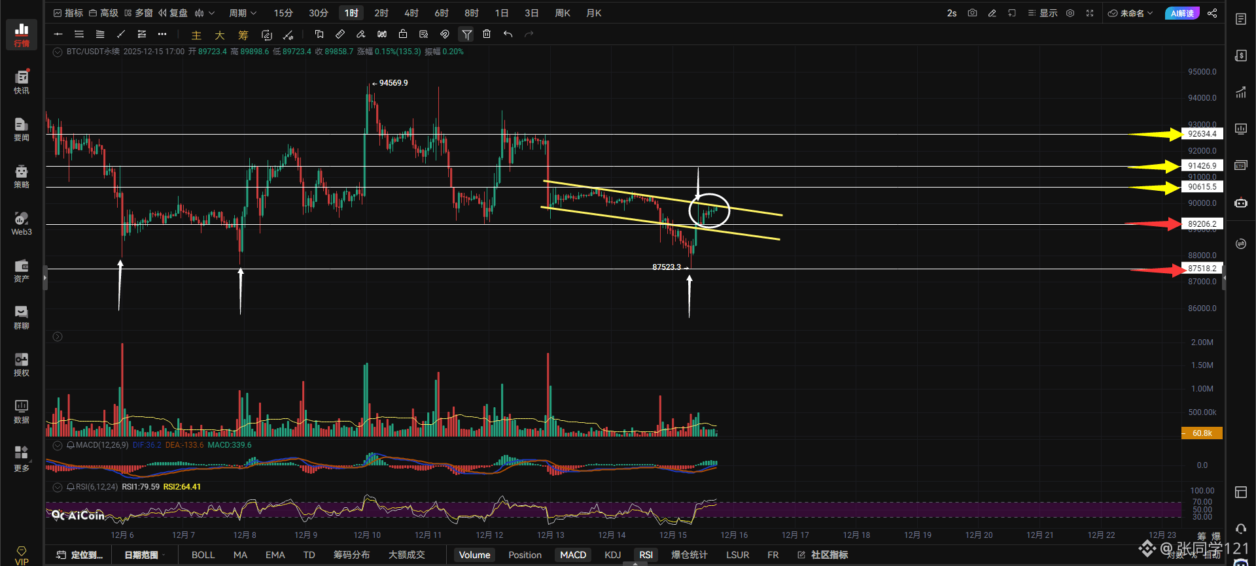Undo the last drawing action
Viewport: 1256px width, 566px height.
(x=508, y=34)
